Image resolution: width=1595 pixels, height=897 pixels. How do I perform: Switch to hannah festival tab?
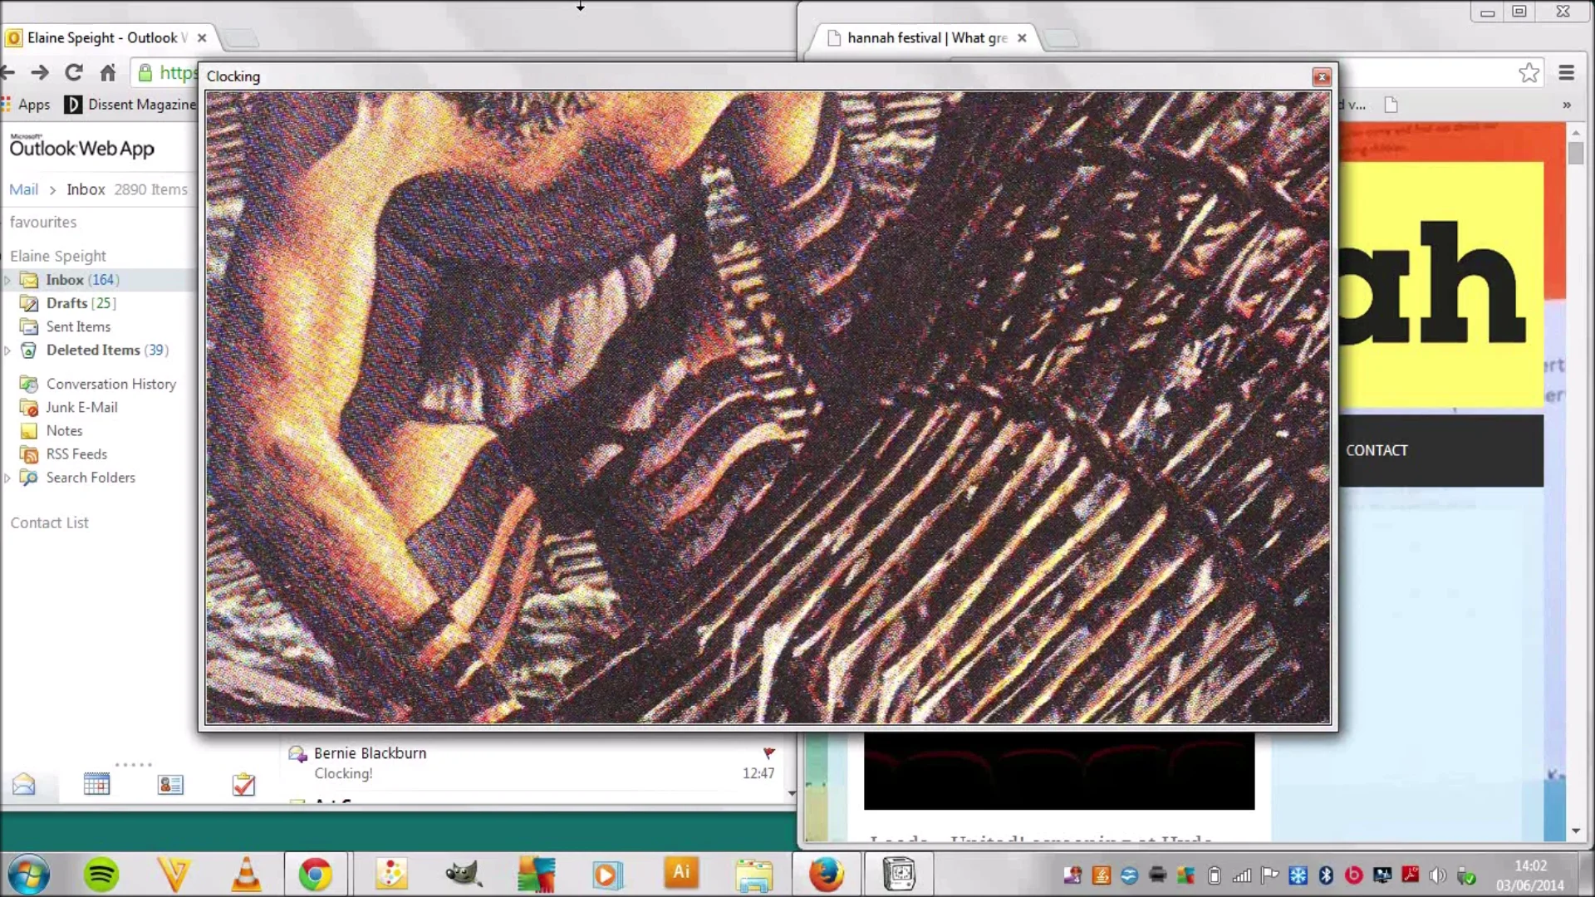(x=926, y=37)
